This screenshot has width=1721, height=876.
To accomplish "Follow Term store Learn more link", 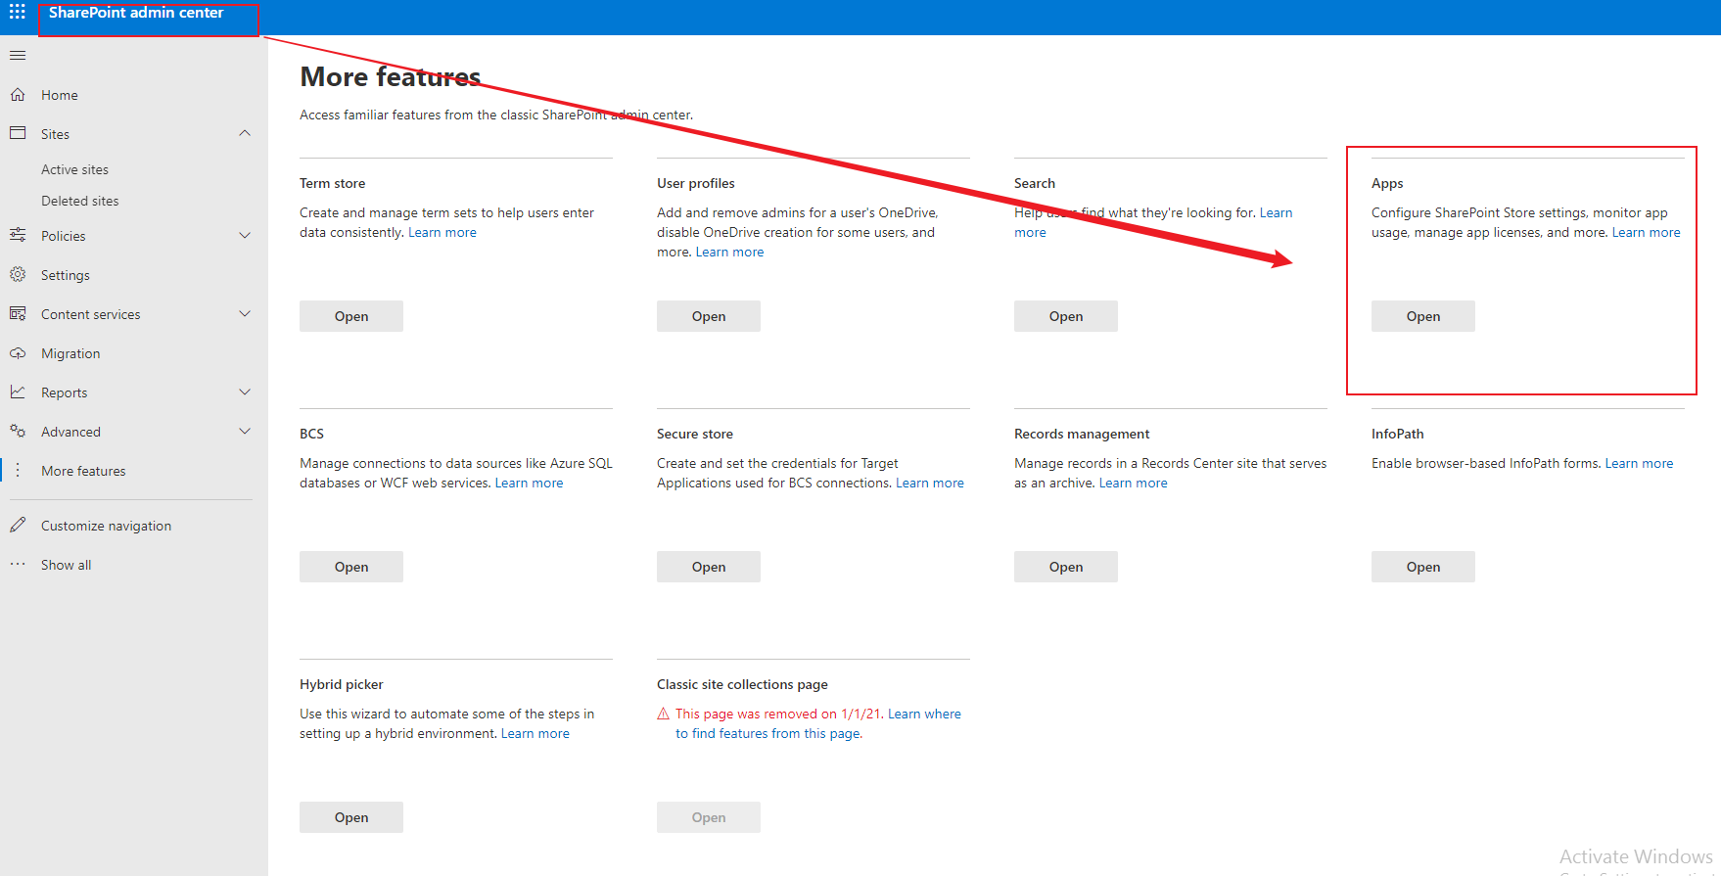I will [x=442, y=232].
